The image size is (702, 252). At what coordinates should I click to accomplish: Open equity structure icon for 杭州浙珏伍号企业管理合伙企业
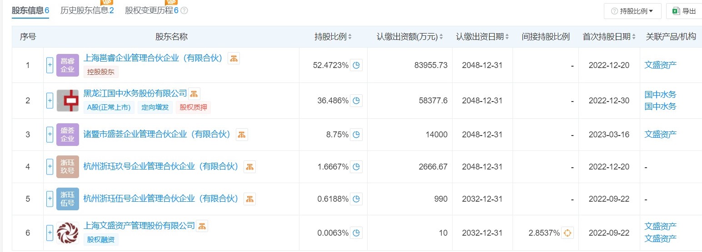pos(249,199)
